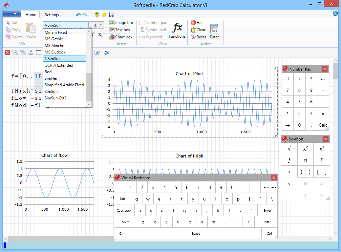The width and height of the screenshot is (341, 252).
Task: Click the Enter calculator icon
Action: 214,29
